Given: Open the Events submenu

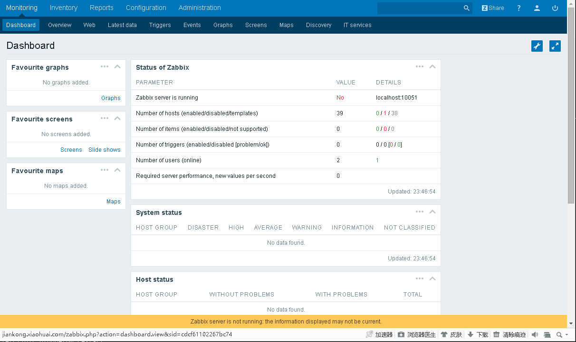Looking at the screenshot, I should point(192,25).
